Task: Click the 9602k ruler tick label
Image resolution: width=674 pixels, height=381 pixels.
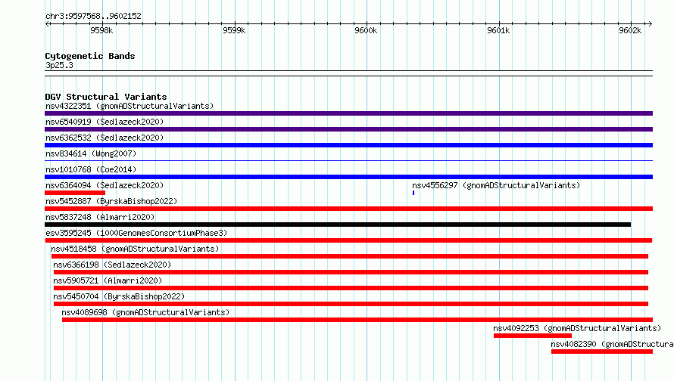Action: coord(630,30)
